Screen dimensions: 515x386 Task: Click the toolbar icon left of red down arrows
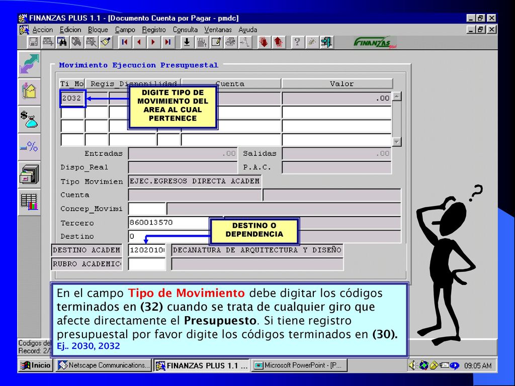click(245, 42)
